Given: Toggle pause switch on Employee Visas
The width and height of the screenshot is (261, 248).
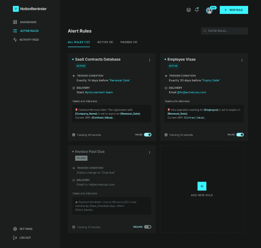Looking at the screenshot, I should (x=240, y=134).
